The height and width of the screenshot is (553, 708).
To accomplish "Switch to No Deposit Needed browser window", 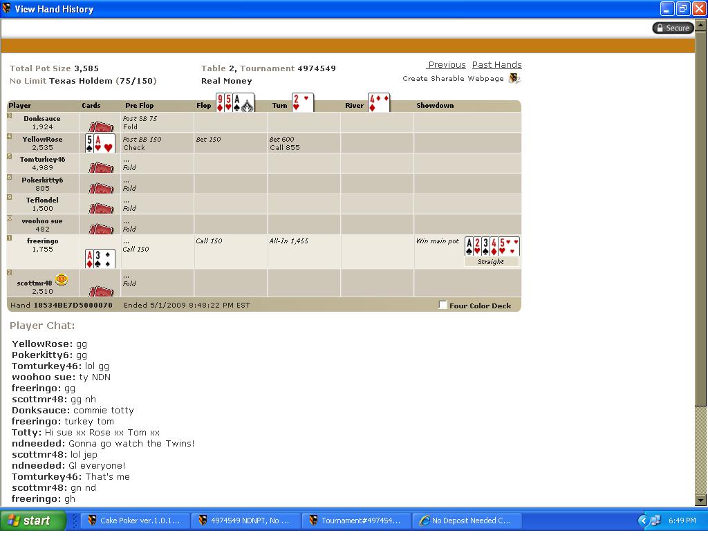I will (x=466, y=521).
